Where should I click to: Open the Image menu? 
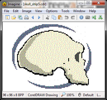pos(27,11)
